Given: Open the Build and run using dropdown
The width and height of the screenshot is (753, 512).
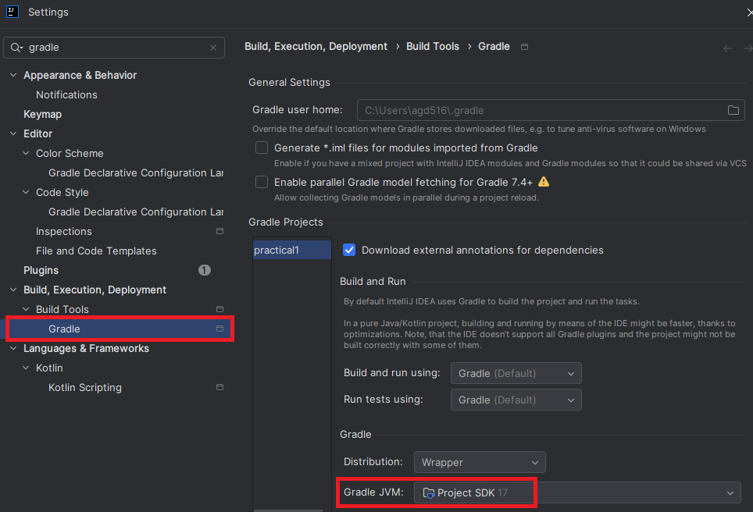Looking at the screenshot, I should 516,373.
